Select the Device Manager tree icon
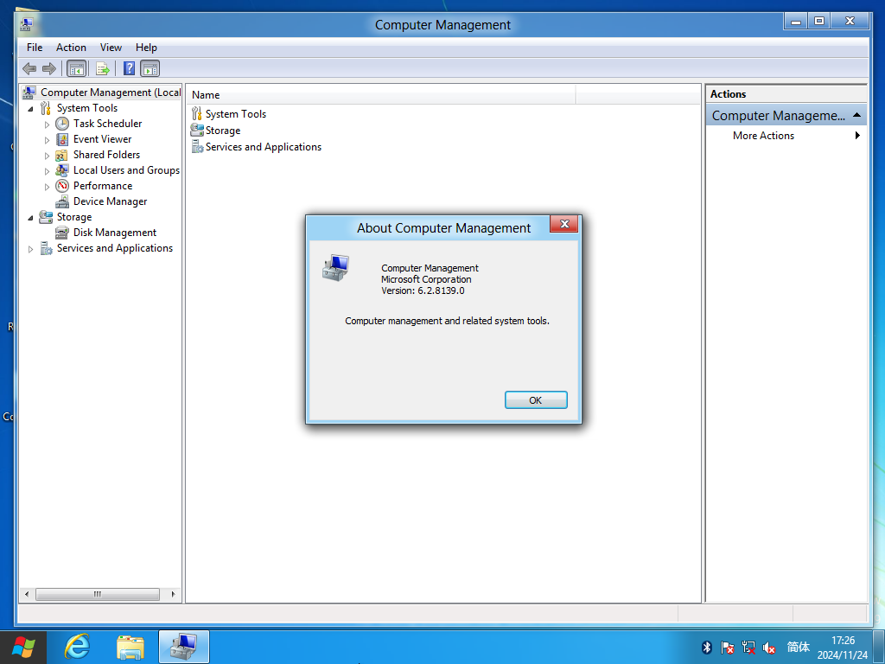Screen dimensions: 885x664 click(x=62, y=201)
